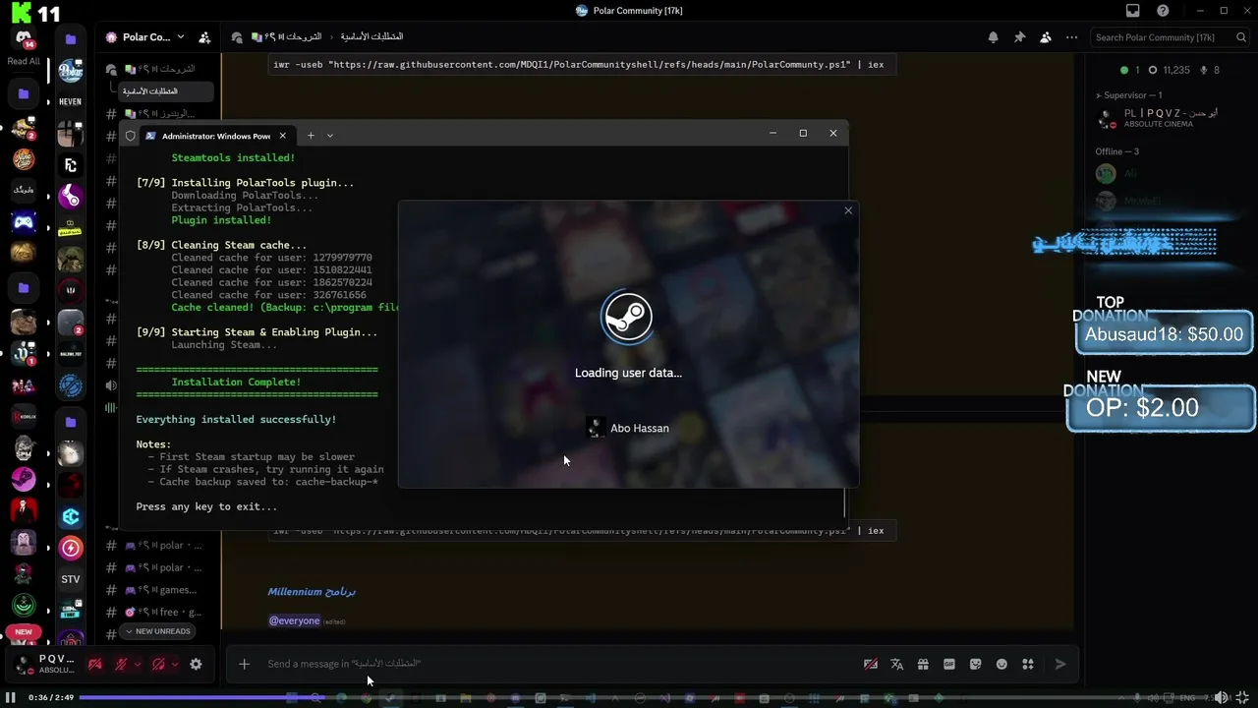This screenshot has height=708, width=1258.
Task: Open the emoji picker
Action: point(1001,664)
